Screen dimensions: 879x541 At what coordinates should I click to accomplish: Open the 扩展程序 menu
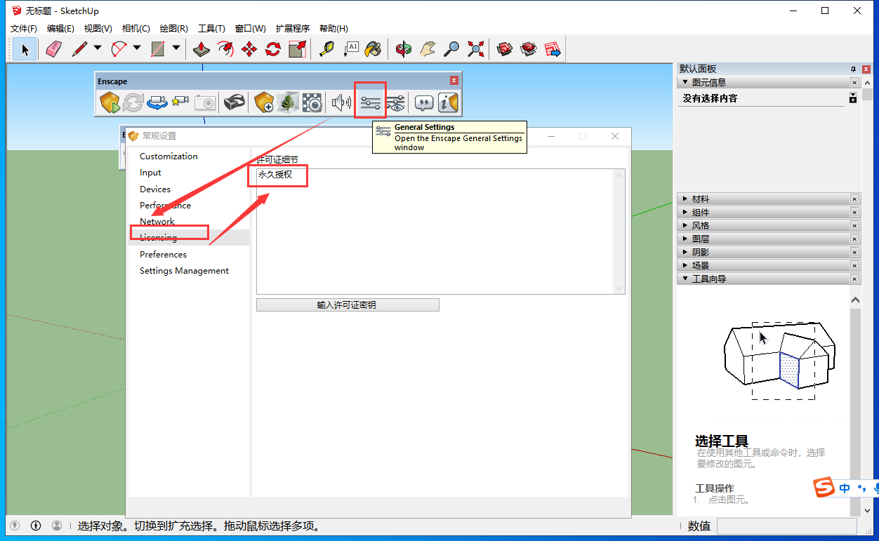293,29
